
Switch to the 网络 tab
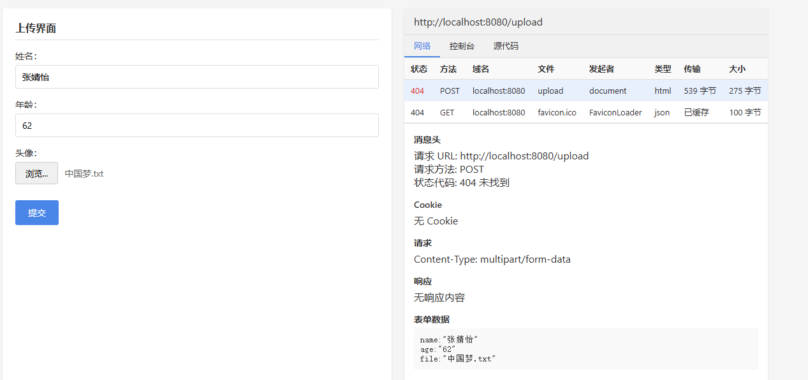422,46
